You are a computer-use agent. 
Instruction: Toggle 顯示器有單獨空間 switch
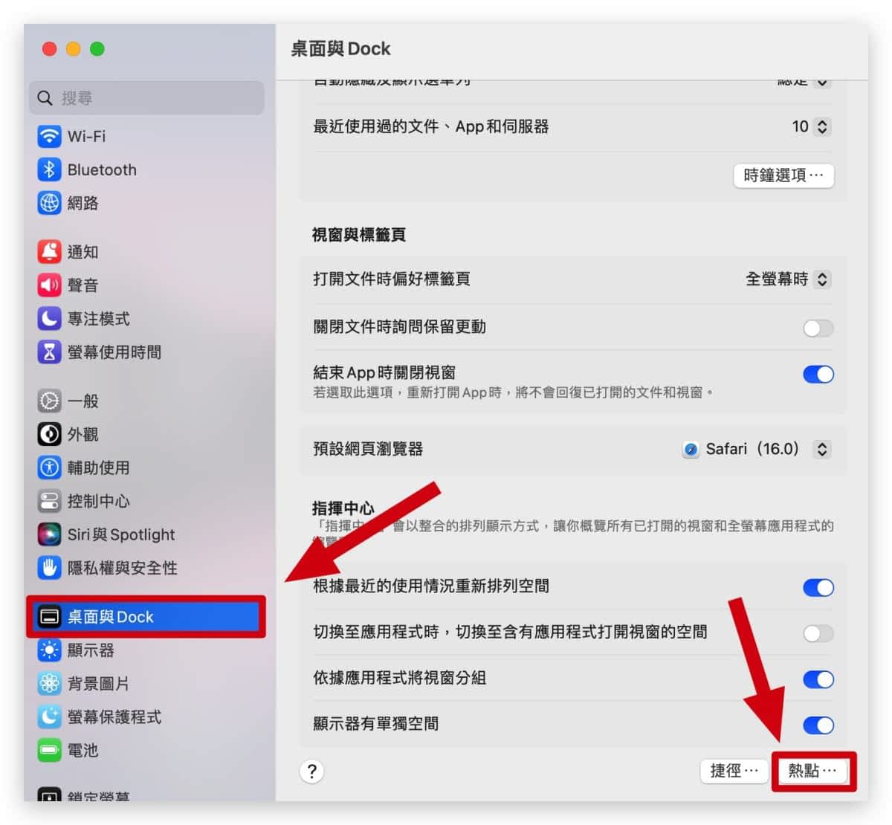pos(818,725)
